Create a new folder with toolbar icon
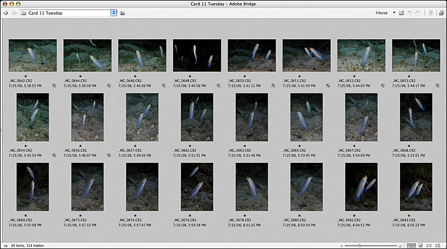Image resolution: width=447 pixels, height=249 pixels. 401,12
